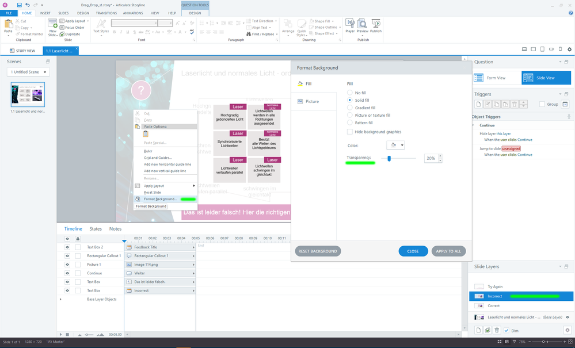The width and height of the screenshot is (575, 348).
Task: Click the Format Painter tool
Action: 31,34
